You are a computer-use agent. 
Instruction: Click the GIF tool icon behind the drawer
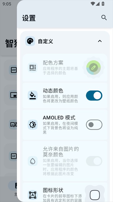click(x=14, y=156)
